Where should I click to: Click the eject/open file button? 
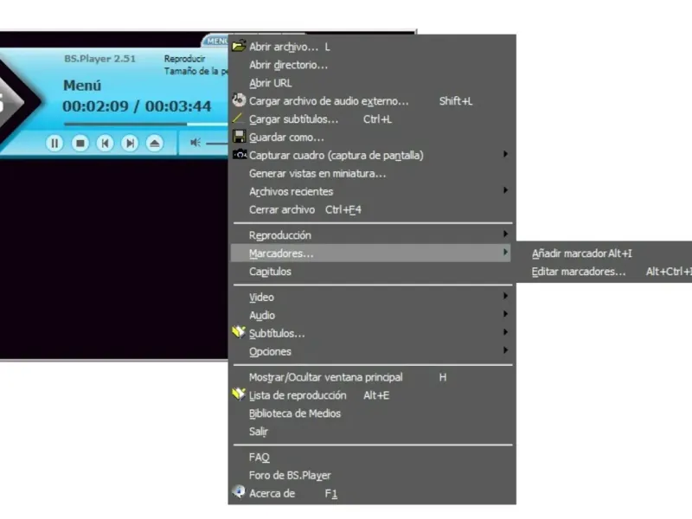(155, 143)
